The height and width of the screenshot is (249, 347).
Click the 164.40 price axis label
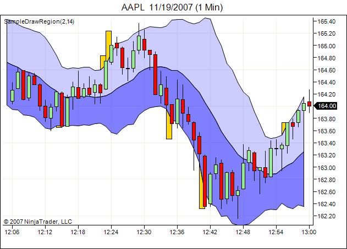[x=327, y=82]
